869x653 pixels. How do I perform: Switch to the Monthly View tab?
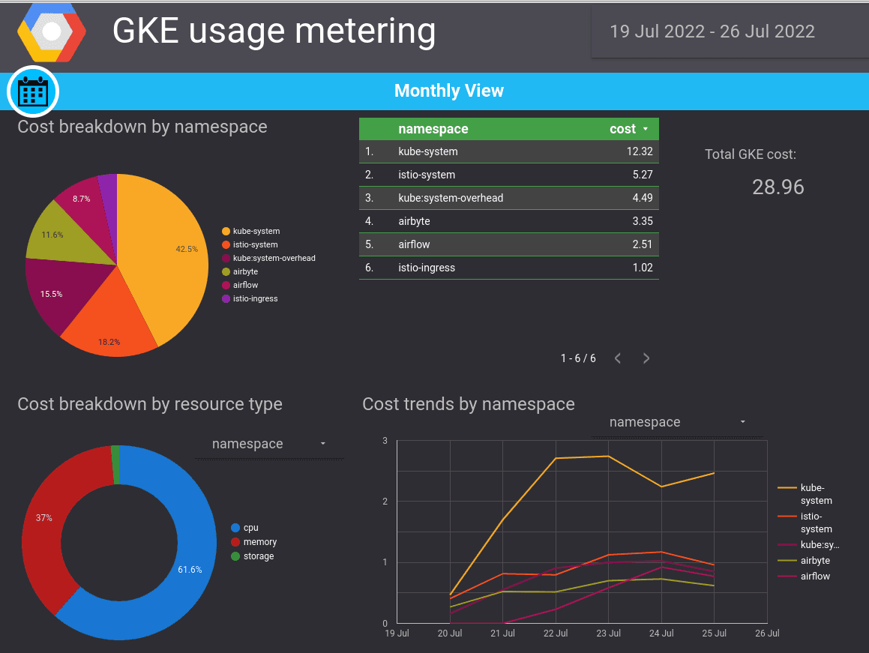pos(449,91)
